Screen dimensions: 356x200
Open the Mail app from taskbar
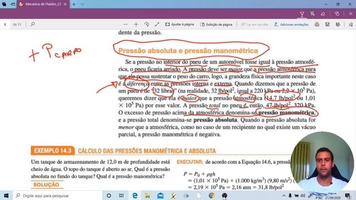(161, 196)
